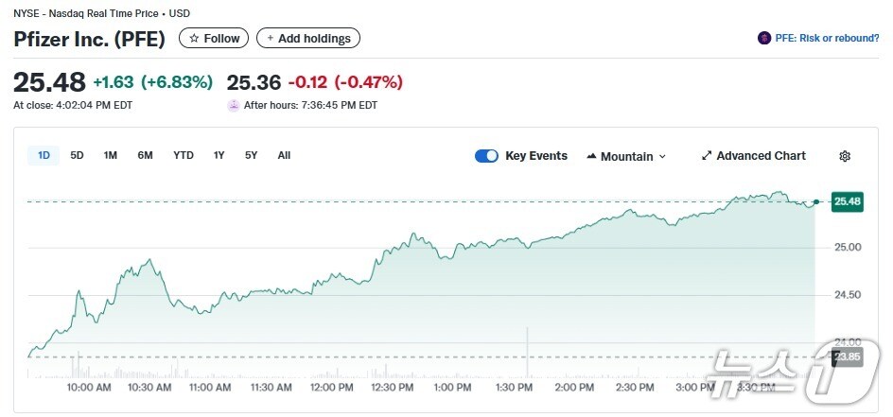
Task: Show YTD price range
Action: click(x=184, y=155)
